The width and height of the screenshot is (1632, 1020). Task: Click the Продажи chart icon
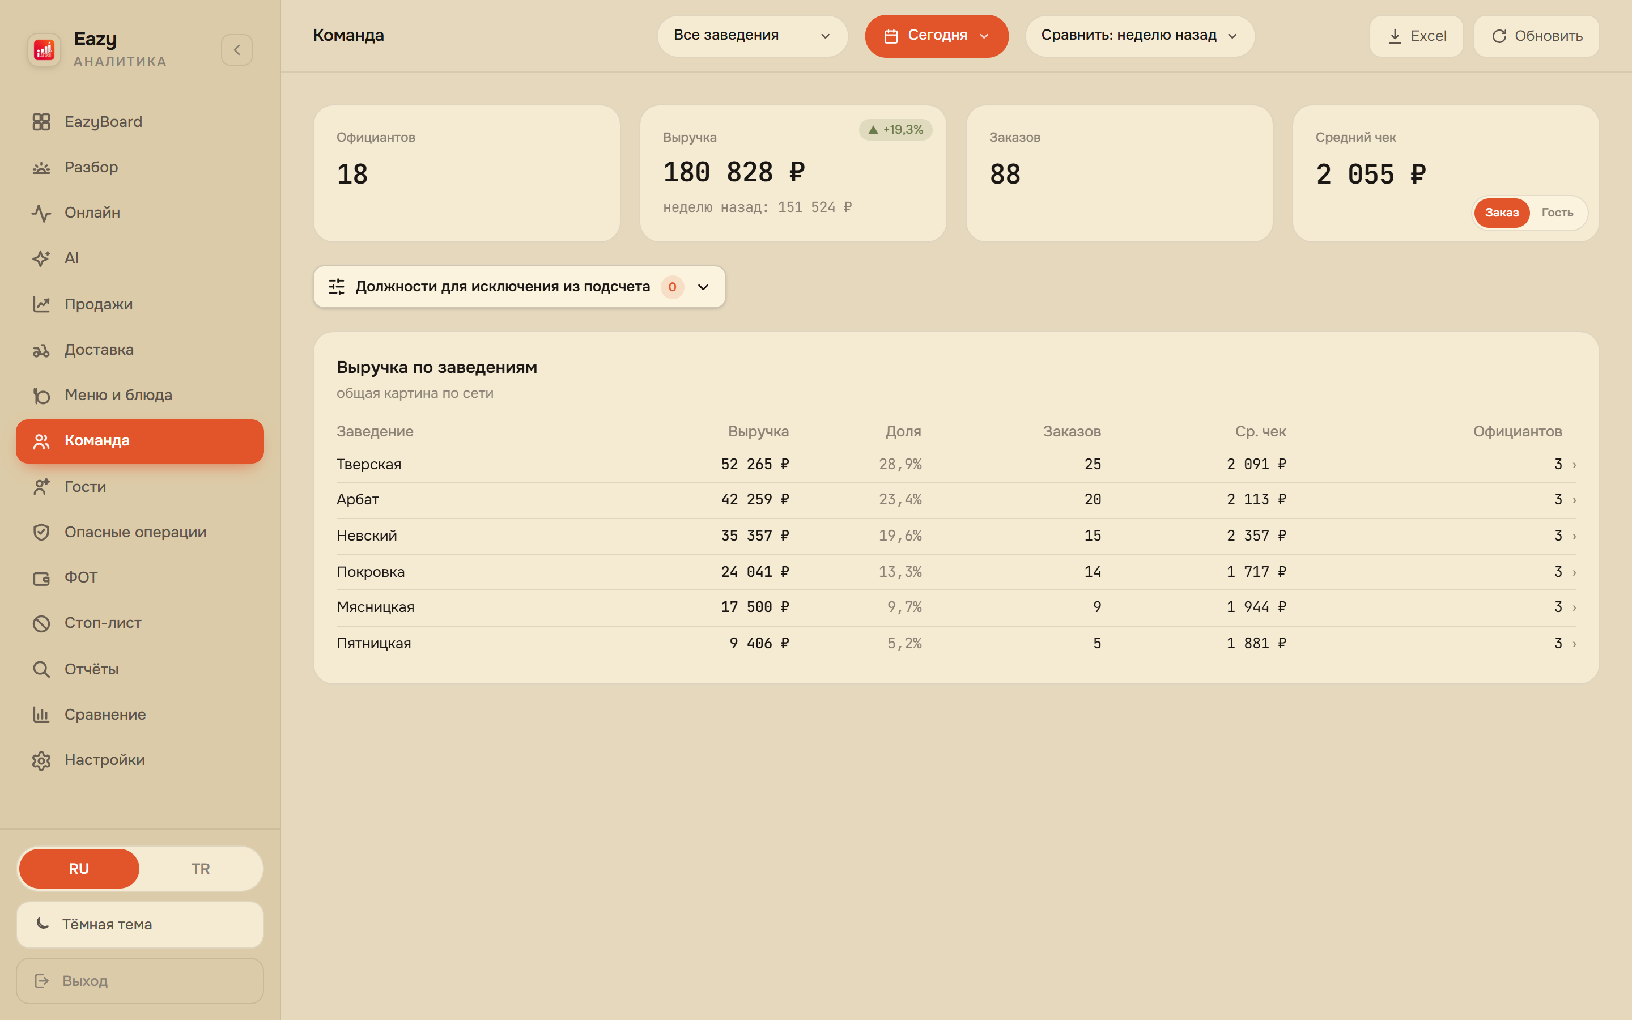[x=41, y=304]
